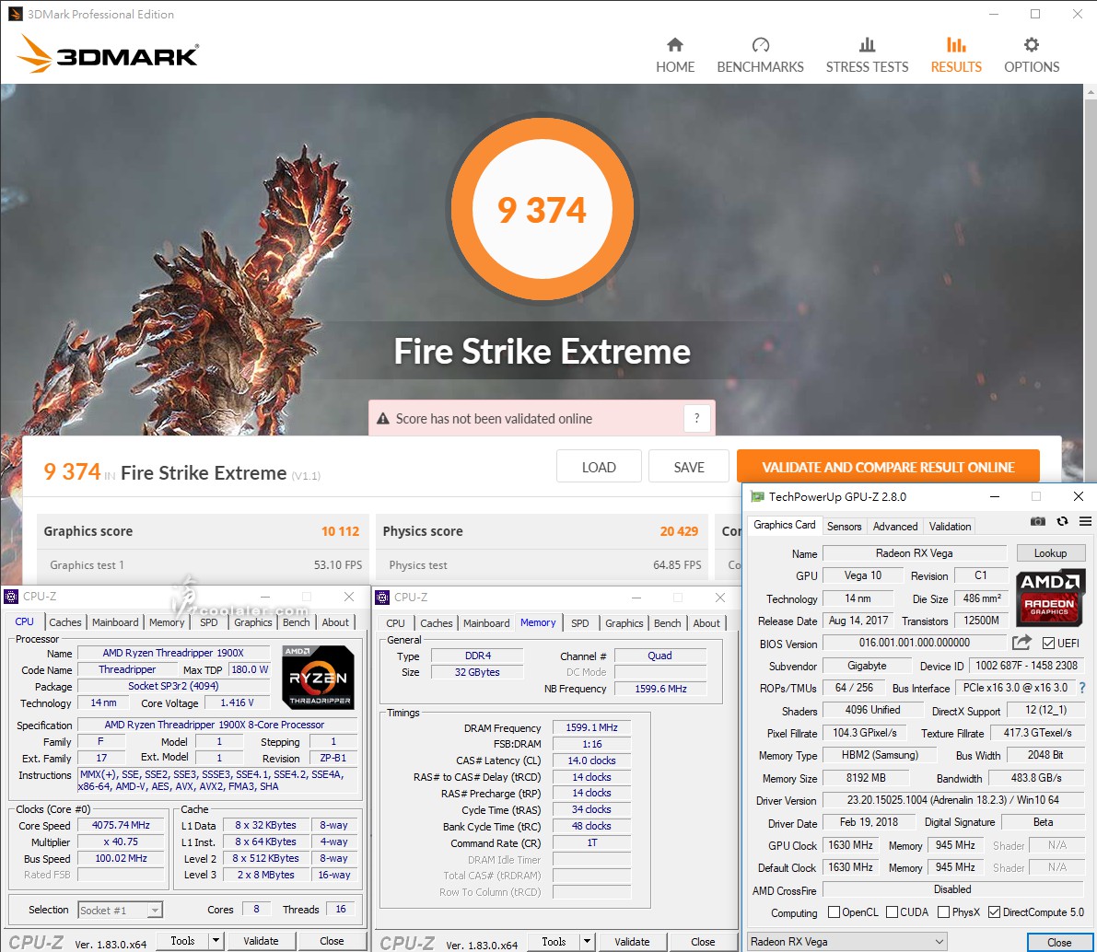Click Graphics test 1 53.10 FPS row
Image resolution: width=1097 pixels, height=952 pixels.
203,564
